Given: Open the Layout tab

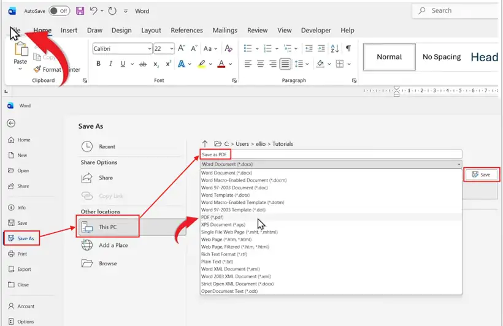Looking at the screenshot, I should tap(151, 30).
